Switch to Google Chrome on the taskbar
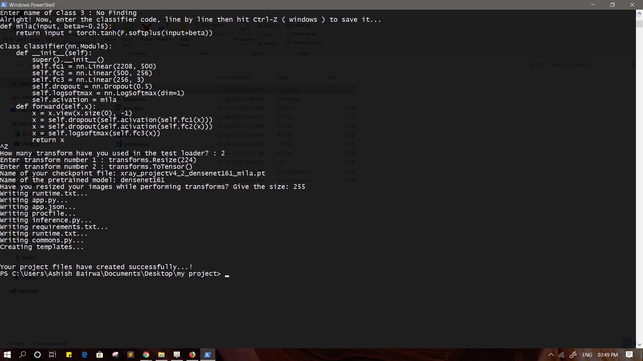Image resolution: width=643 pixels, height=361 pixels. coord(146,355)
